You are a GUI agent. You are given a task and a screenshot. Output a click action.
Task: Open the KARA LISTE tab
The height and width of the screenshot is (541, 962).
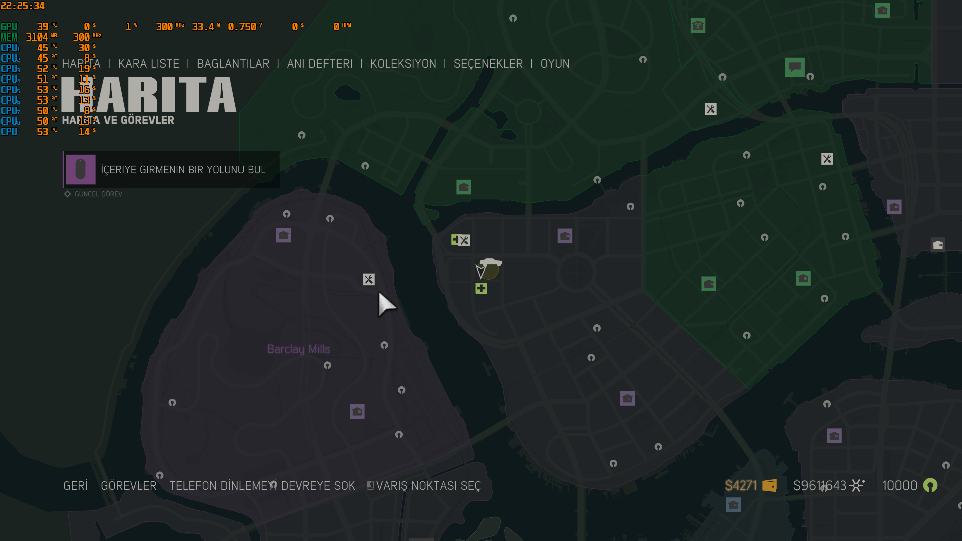(x=148, y=64)
